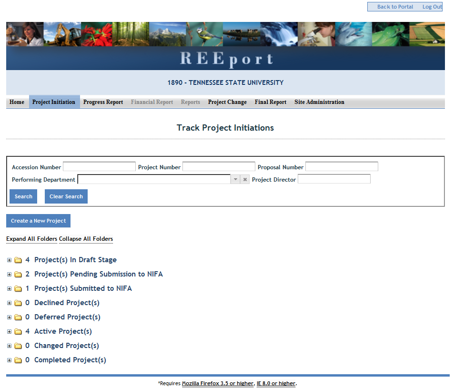This screenshot has height=389, width=454.
Task: Click the Search button
Action: [x=23, y=196]
